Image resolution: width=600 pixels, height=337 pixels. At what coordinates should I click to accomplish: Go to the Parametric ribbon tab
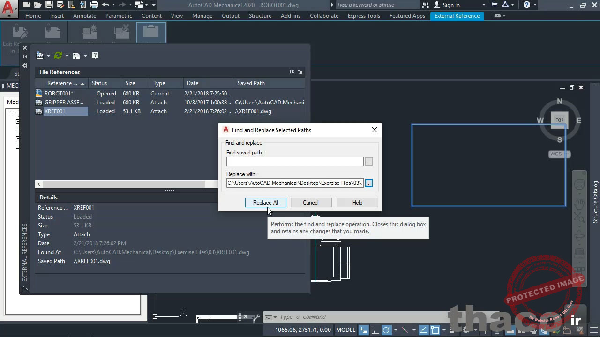[x=119, y=16]
